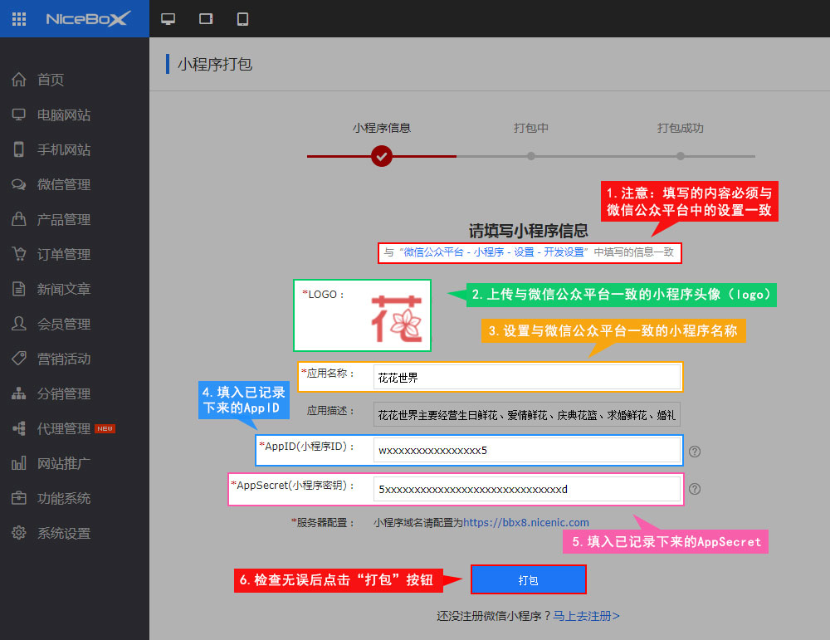Open 系统设置 in the sidebar
Viewport: 830px width, 640px height.
coord(63,533)
